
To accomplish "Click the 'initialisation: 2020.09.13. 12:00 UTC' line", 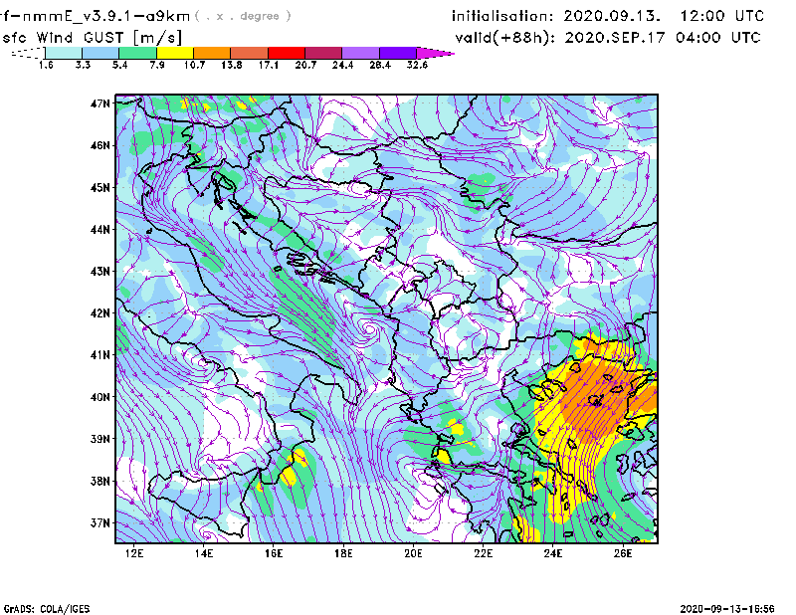I will [608, 16].
